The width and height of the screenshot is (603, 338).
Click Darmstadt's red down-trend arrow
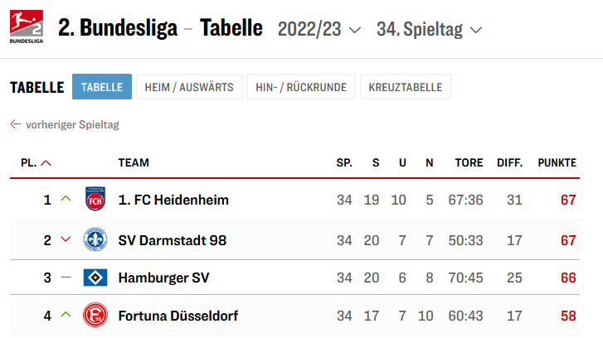click(x=66, y=240)
